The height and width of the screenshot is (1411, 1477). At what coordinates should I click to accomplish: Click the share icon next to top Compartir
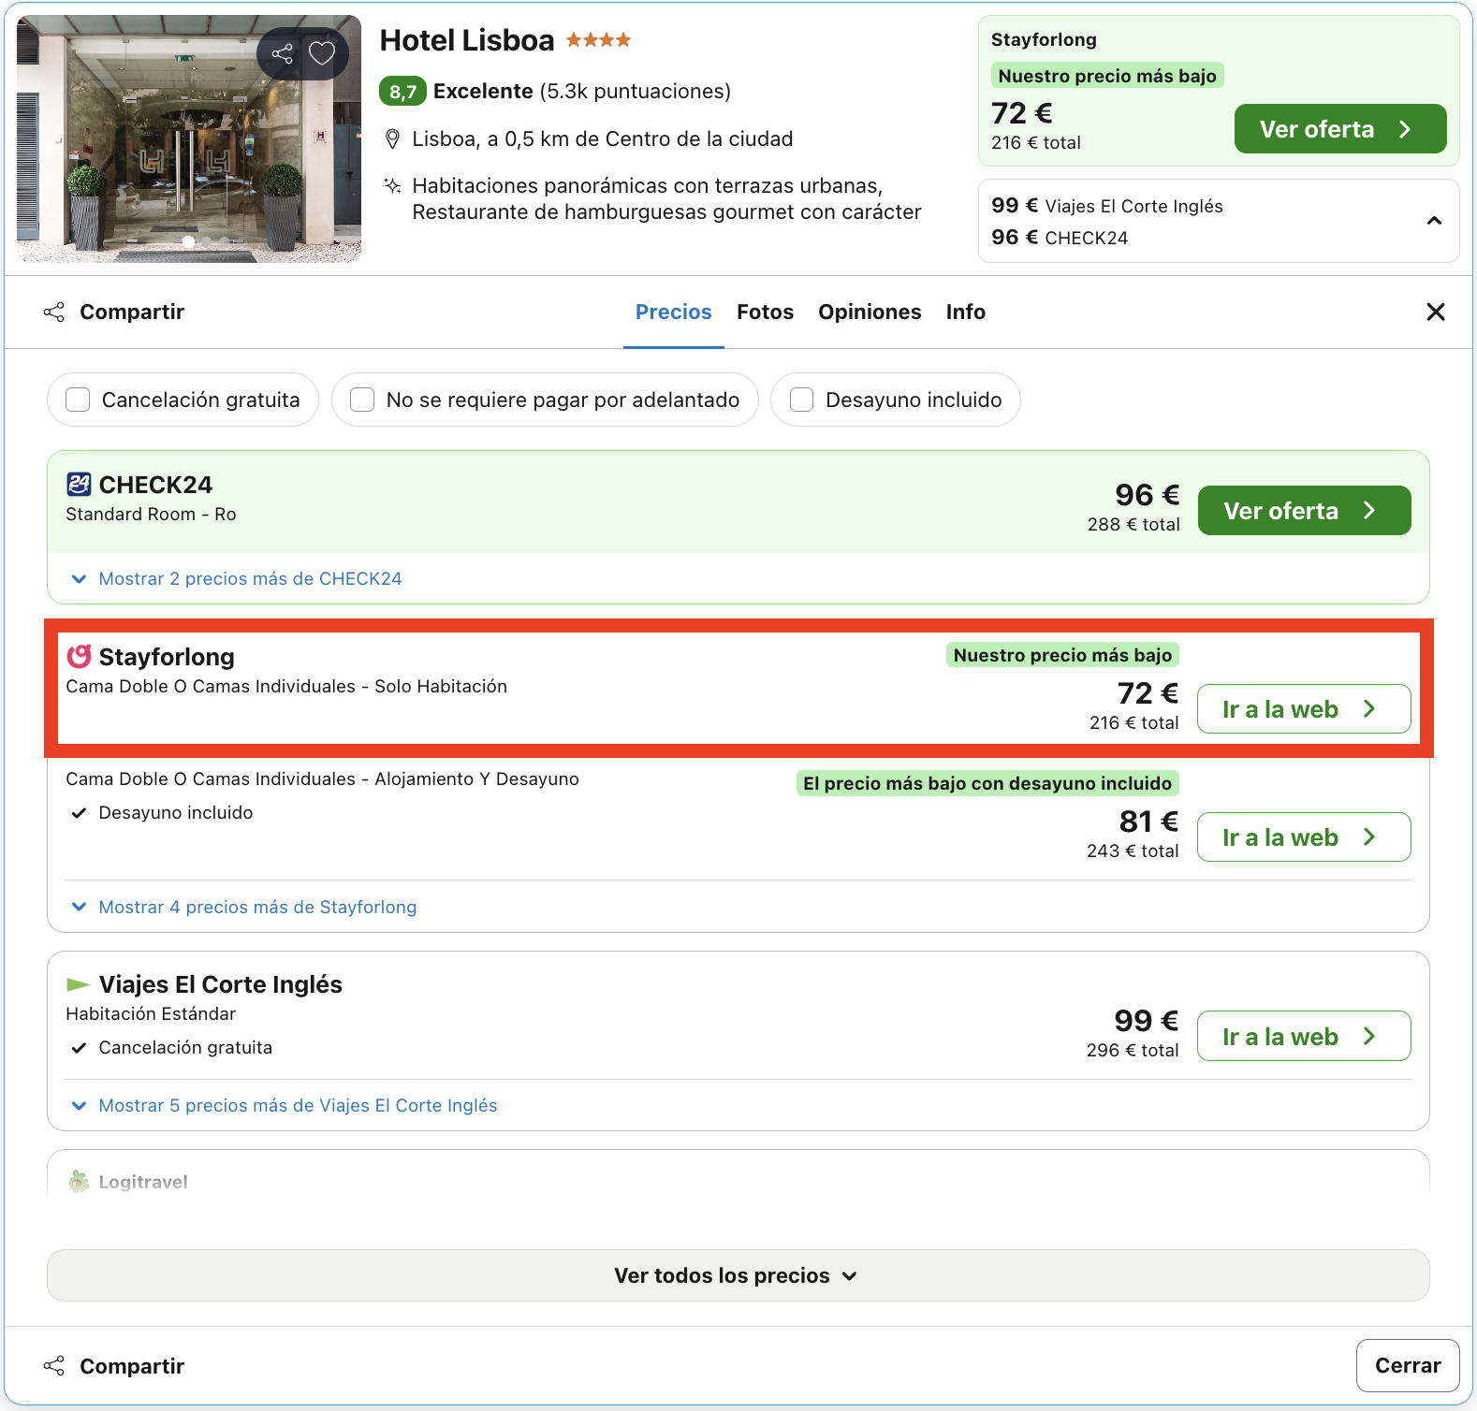54,312
